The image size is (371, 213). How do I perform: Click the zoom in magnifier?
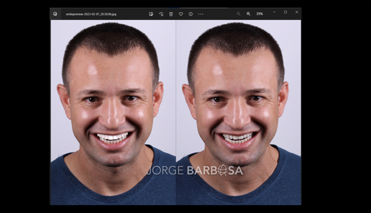(248, 14)
